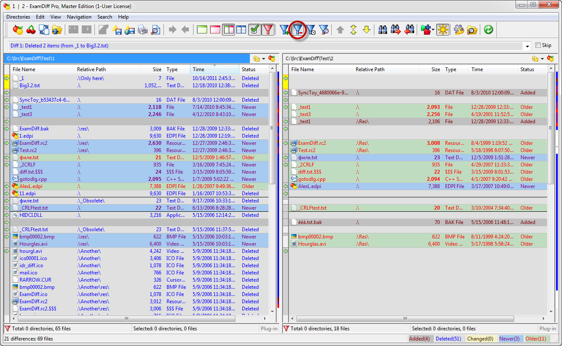Open left pane folder history dropdown arrow
This screenshot has width=562, height=346.
[263, 59]
